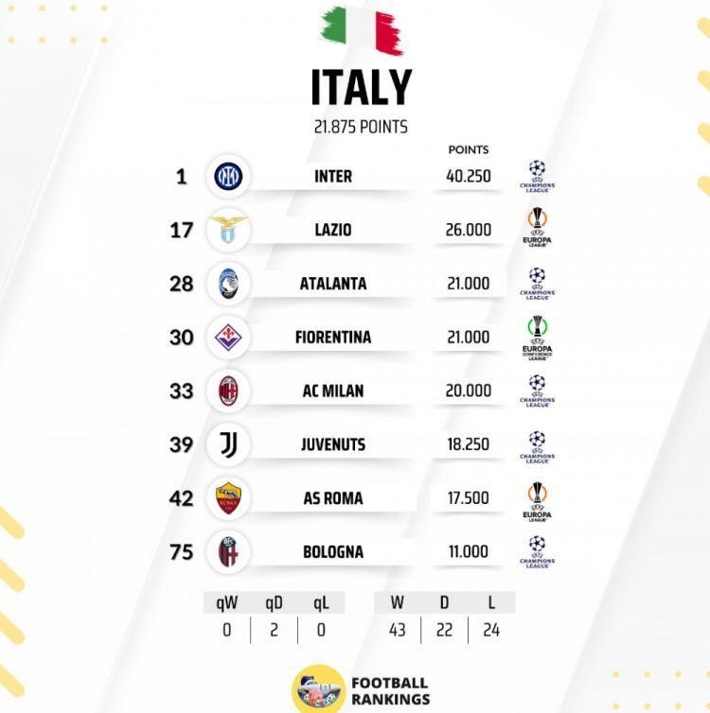Screen dimensions: 710x713
Task: Select the ITALY heading
Action: click(x=362, y=87)
